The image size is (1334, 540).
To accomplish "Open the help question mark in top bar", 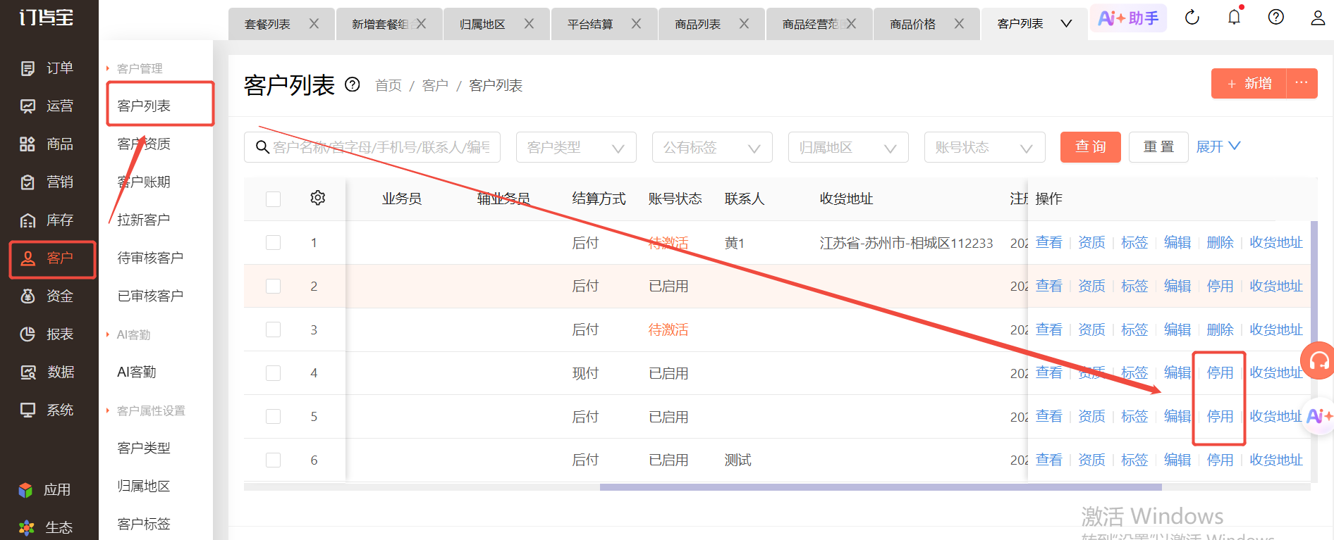I will pyautogui.click(x=1276, y=18).
